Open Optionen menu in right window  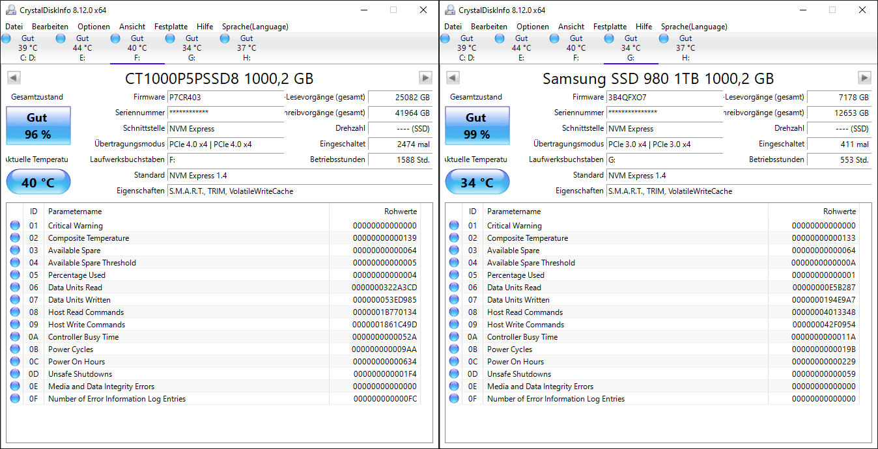tap(533, 27)
